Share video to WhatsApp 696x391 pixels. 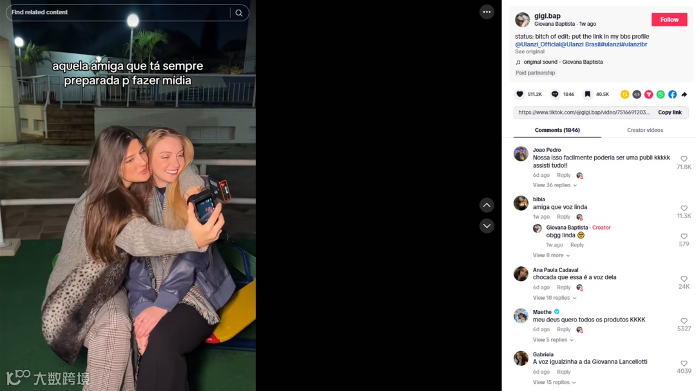[x=661, y=95]
